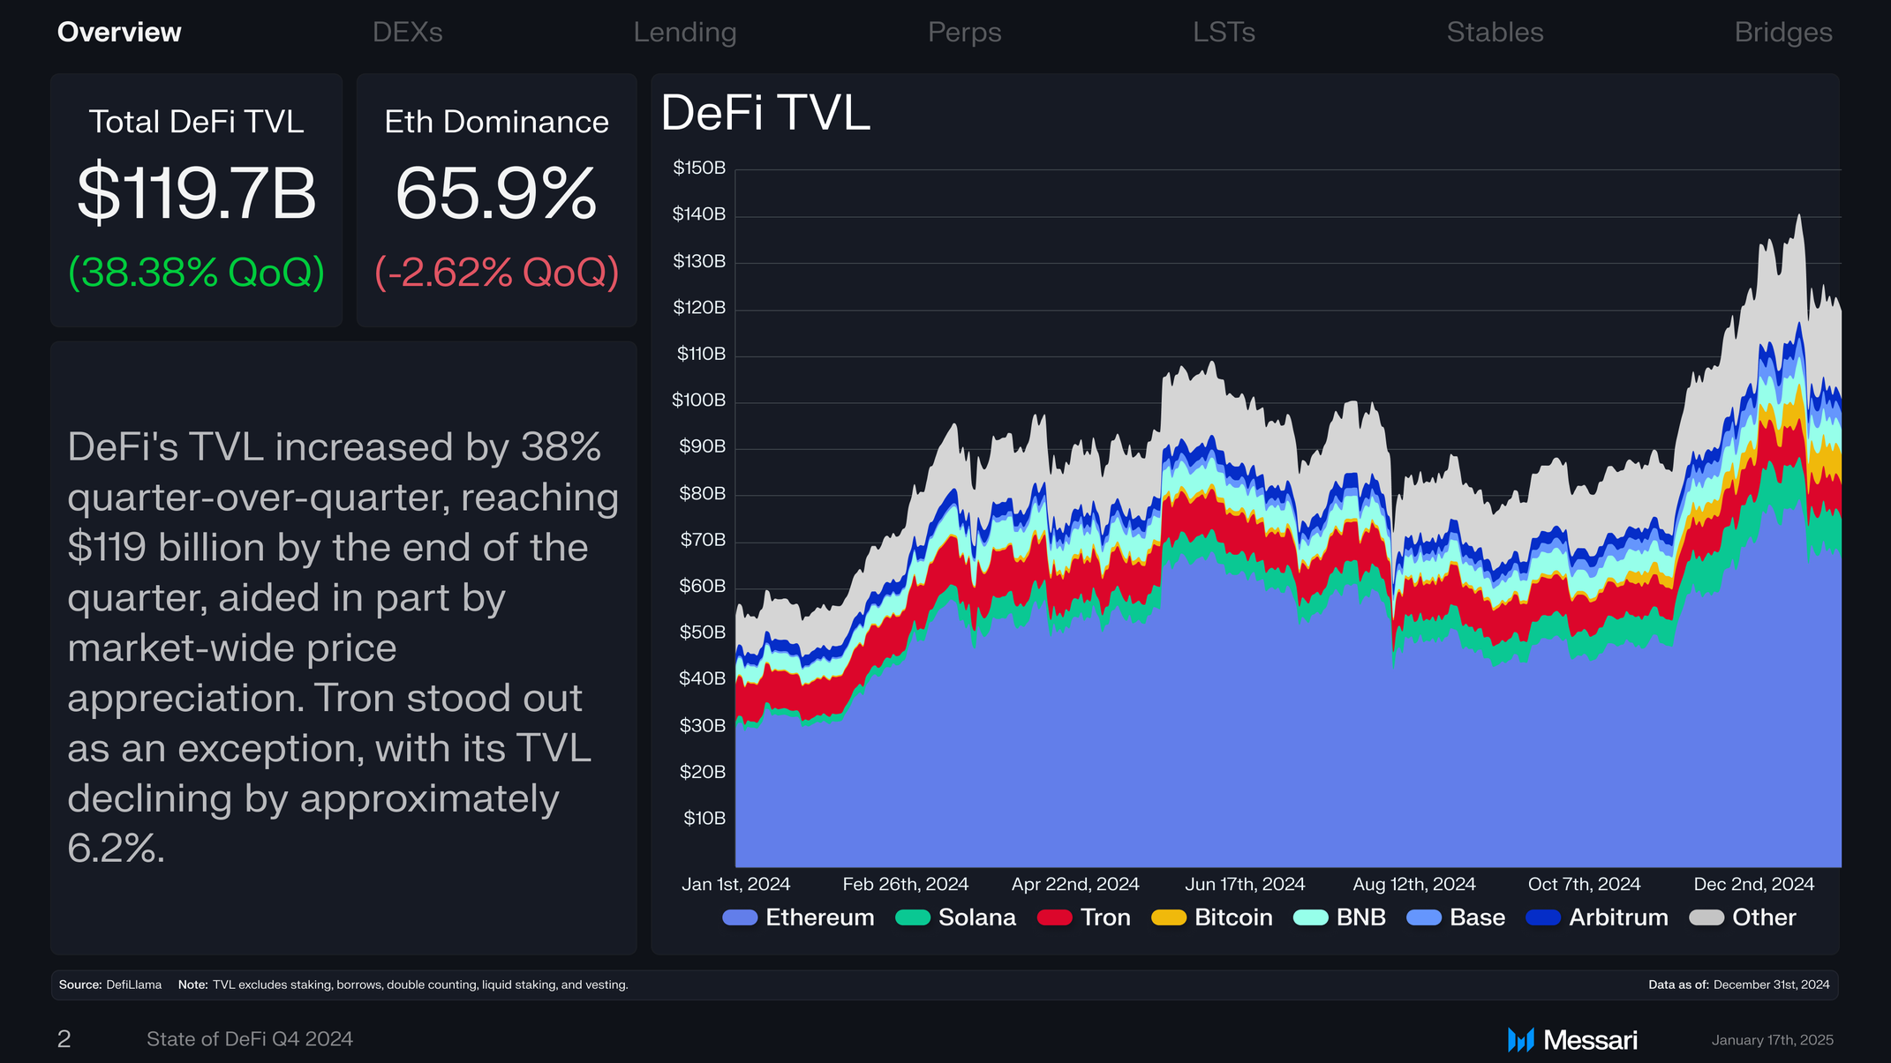1891x1063 pixels.
Task: Click the Arbitrum legend color swatch
Action: pos(1543,917)
